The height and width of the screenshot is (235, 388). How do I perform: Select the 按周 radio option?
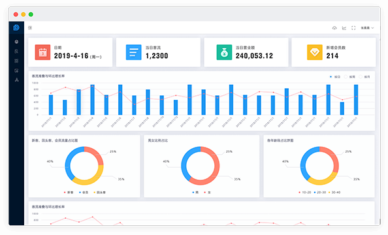coord(349,77)
